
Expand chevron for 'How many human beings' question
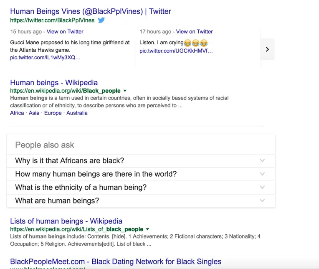point(262,174)
